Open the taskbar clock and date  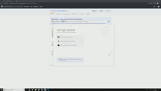[155, 90]
